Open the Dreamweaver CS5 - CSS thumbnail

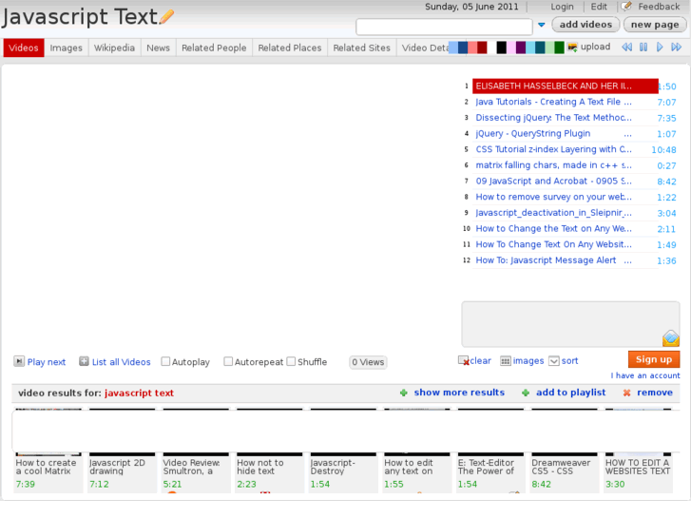coord(565,450)
